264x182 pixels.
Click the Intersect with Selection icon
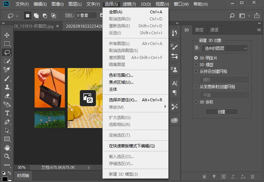54,16
